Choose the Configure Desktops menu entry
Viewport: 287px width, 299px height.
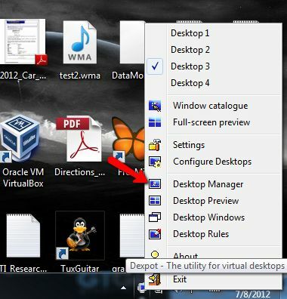tap(214, 162)
